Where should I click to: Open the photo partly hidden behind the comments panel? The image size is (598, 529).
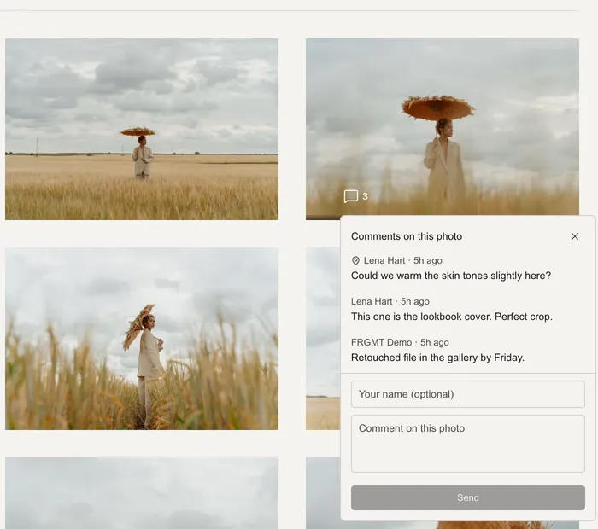(323, 339)
